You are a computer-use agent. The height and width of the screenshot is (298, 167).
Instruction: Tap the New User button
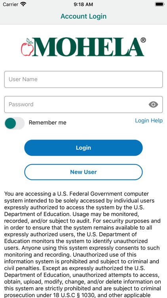(83, 172)
